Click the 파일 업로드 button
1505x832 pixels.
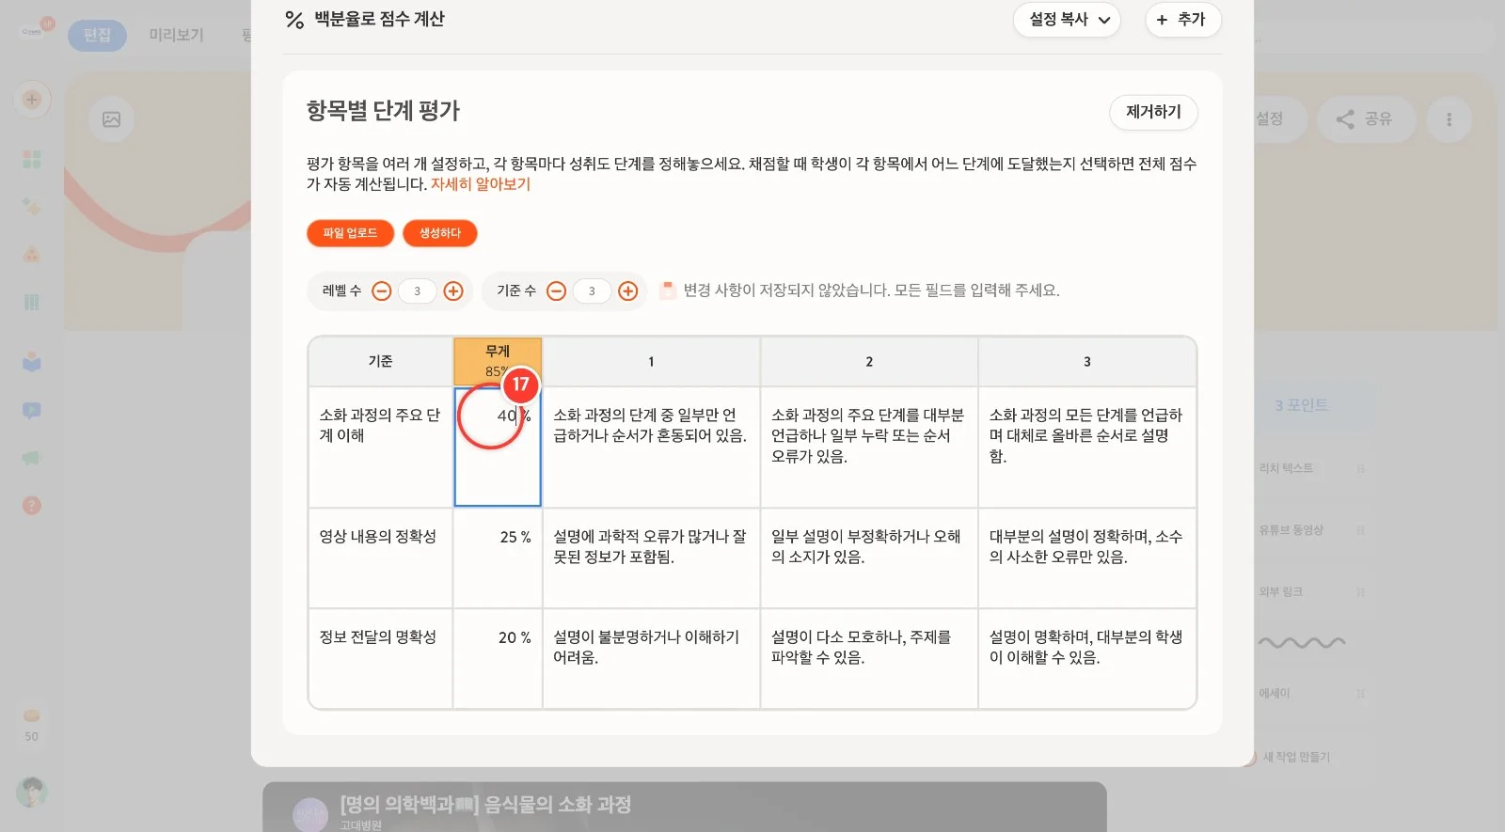click(x=350, y=233)
